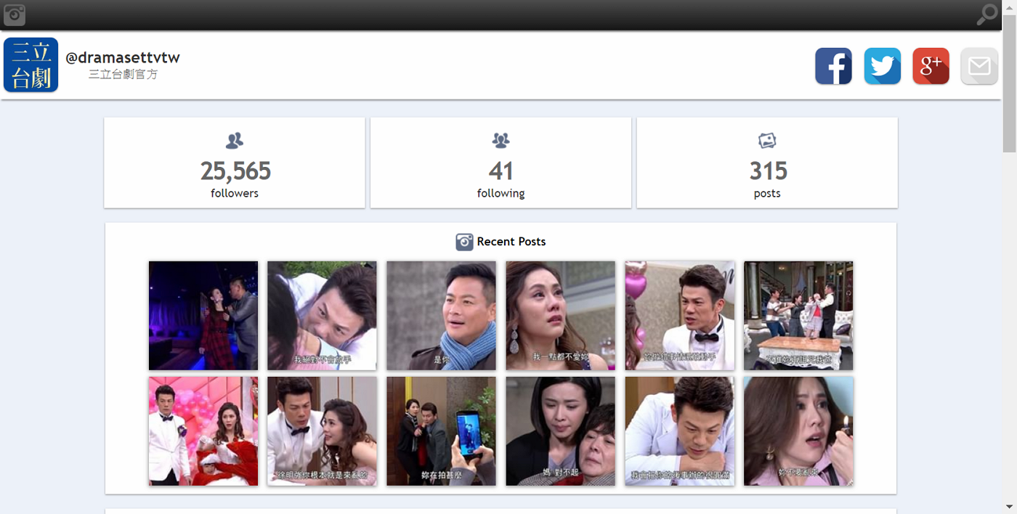Share profile on Facebook
The width and height of the screenshot is (1017, 514).
[x=833, y=66]
